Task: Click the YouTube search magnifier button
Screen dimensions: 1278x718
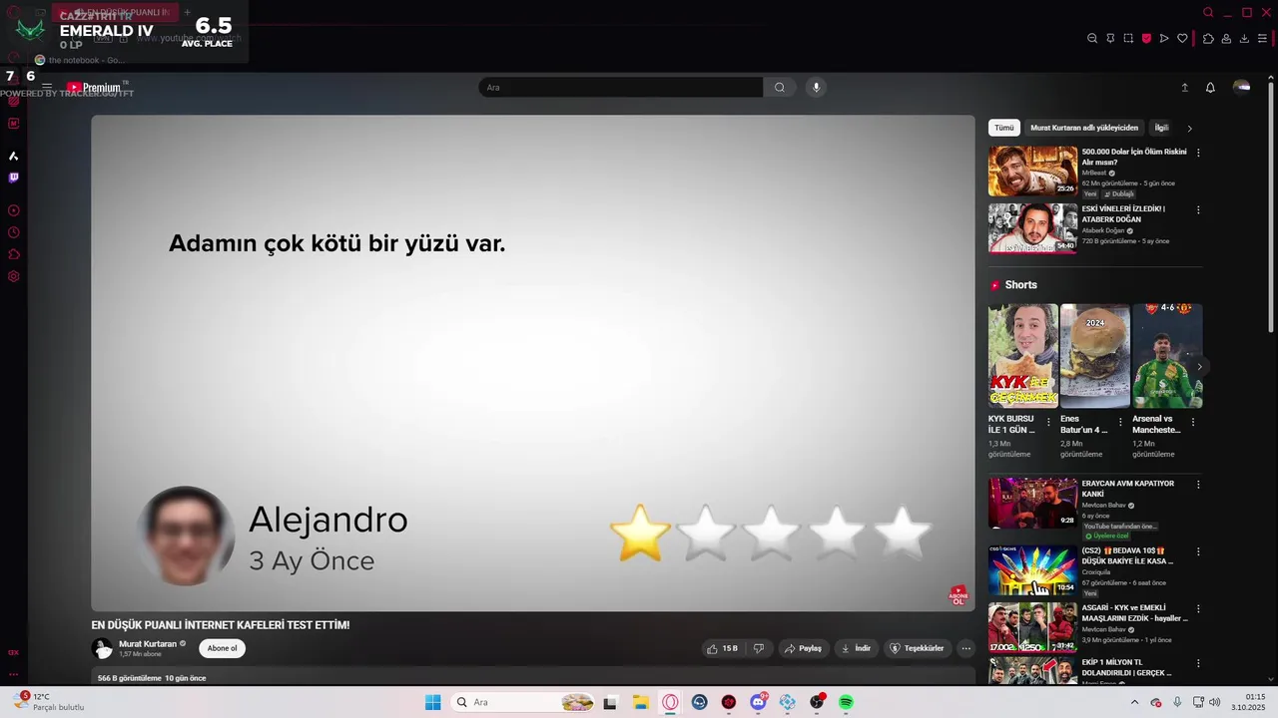Action: [780, 88]
